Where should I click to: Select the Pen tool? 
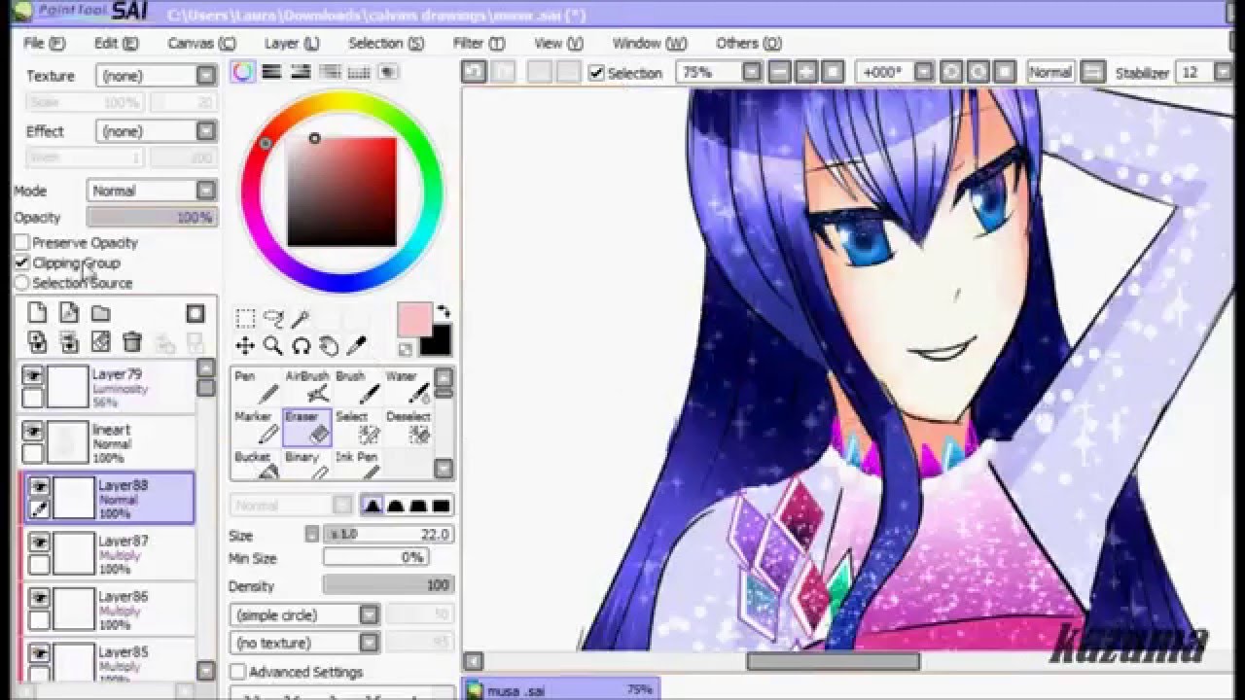(x=257, y=387)
